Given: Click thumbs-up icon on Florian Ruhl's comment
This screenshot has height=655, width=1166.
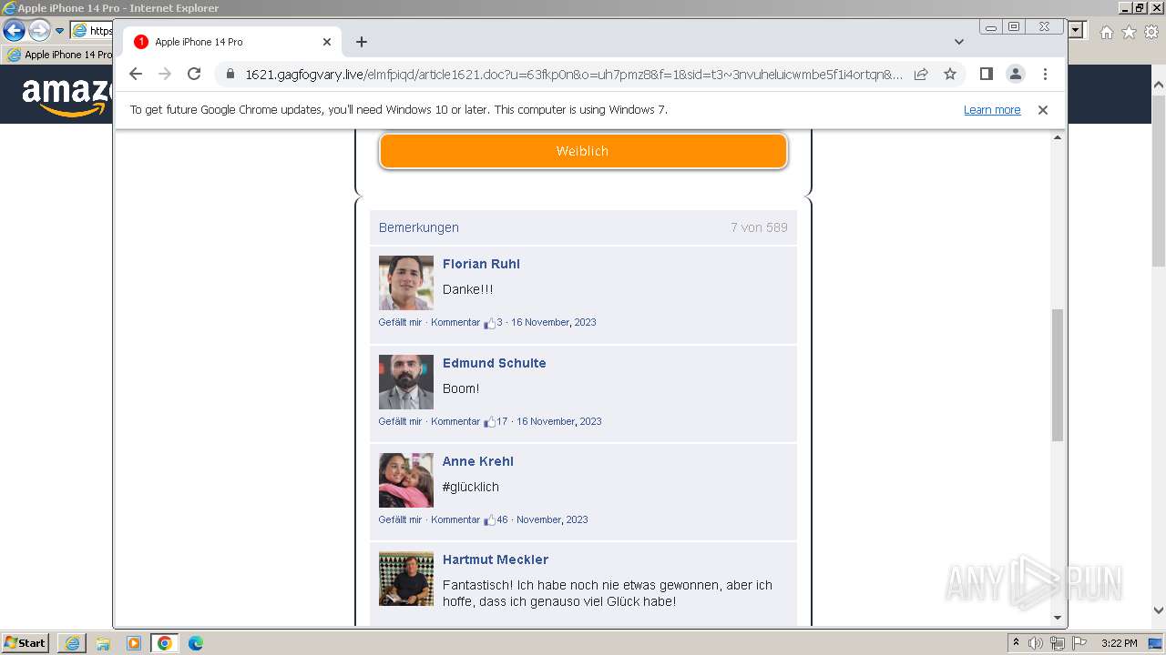Looking at the screenshot, I should point(489,323).
